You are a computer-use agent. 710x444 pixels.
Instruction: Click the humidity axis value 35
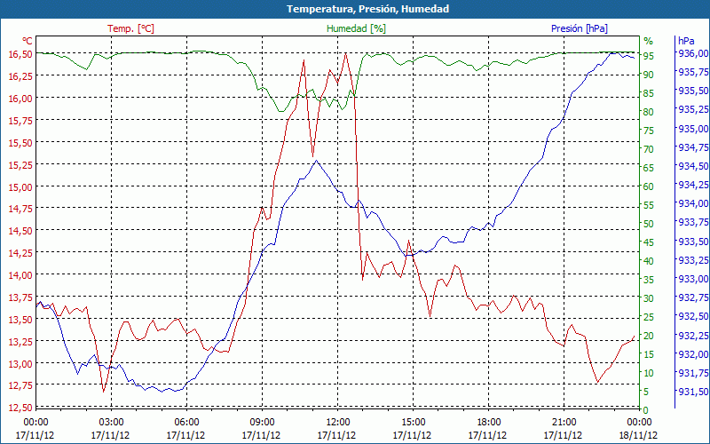click(649, 280)
